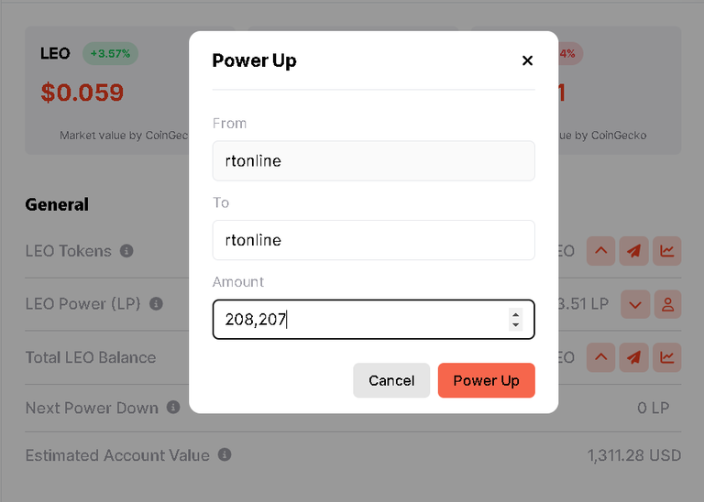704x502 pixels.
Task: Open power up chevron for LEO Tokens
Action: (600, 251)
